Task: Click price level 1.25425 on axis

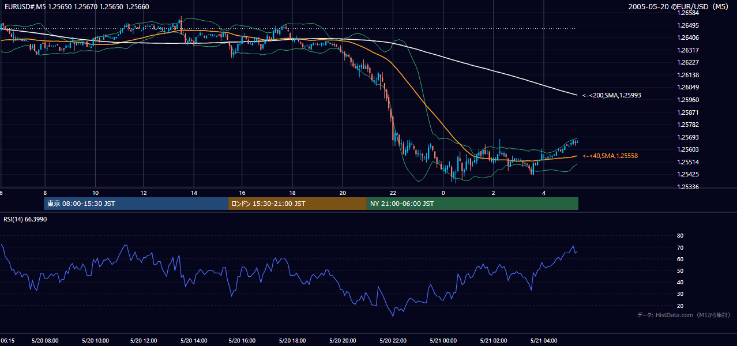Action: click(688, 174)
